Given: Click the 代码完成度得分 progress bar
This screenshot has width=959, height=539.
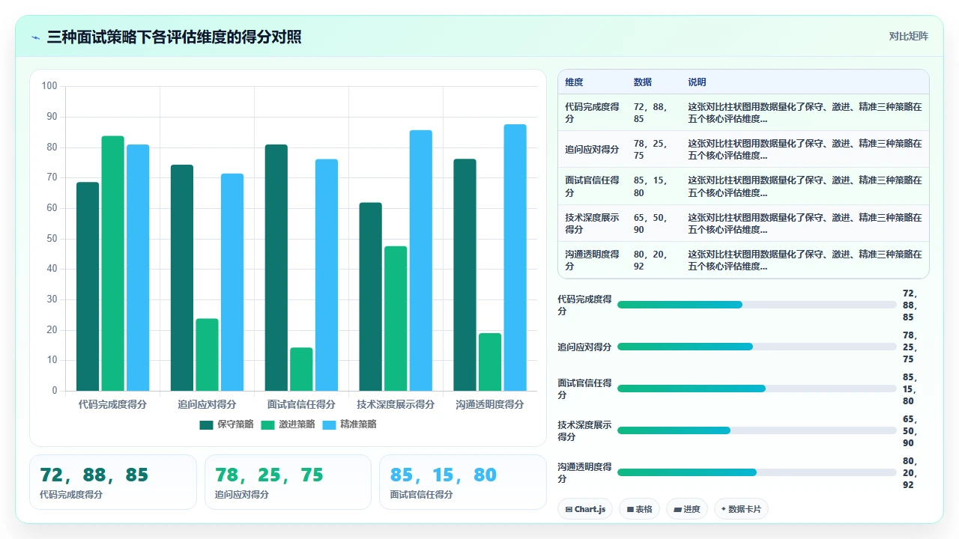Looking at the screenshot, I should click(x=757, y=305).
